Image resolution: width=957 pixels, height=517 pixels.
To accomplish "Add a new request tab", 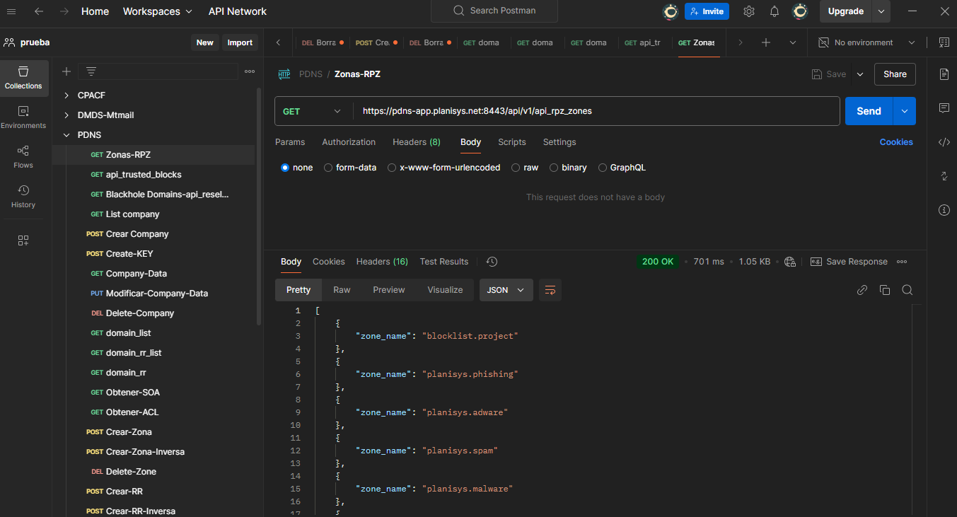I will 766,42.
